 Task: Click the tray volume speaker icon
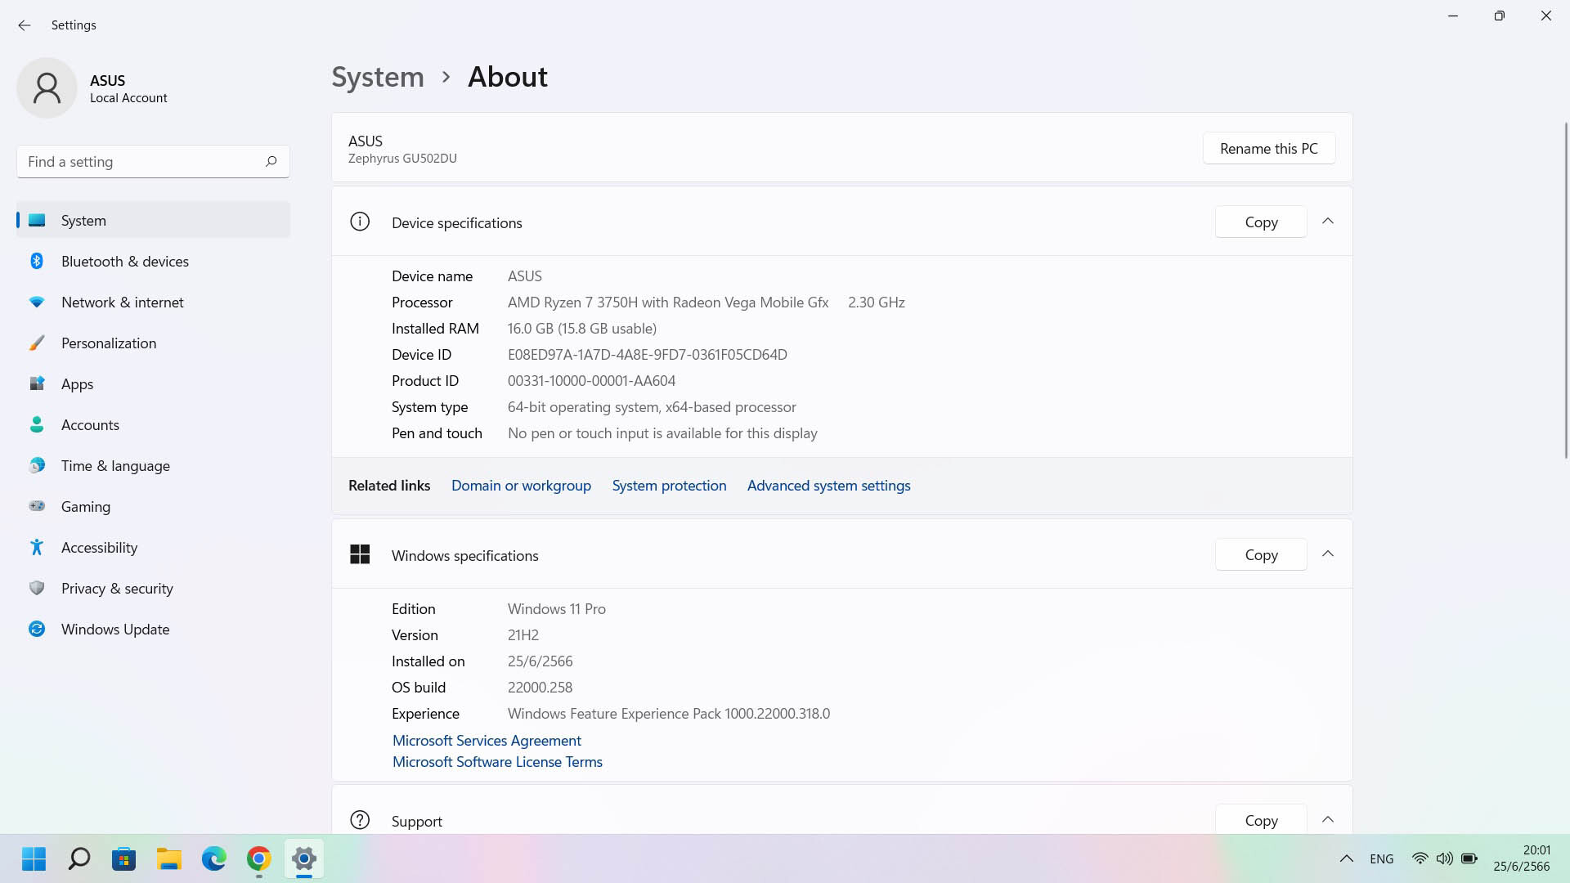coord(1444,858)
